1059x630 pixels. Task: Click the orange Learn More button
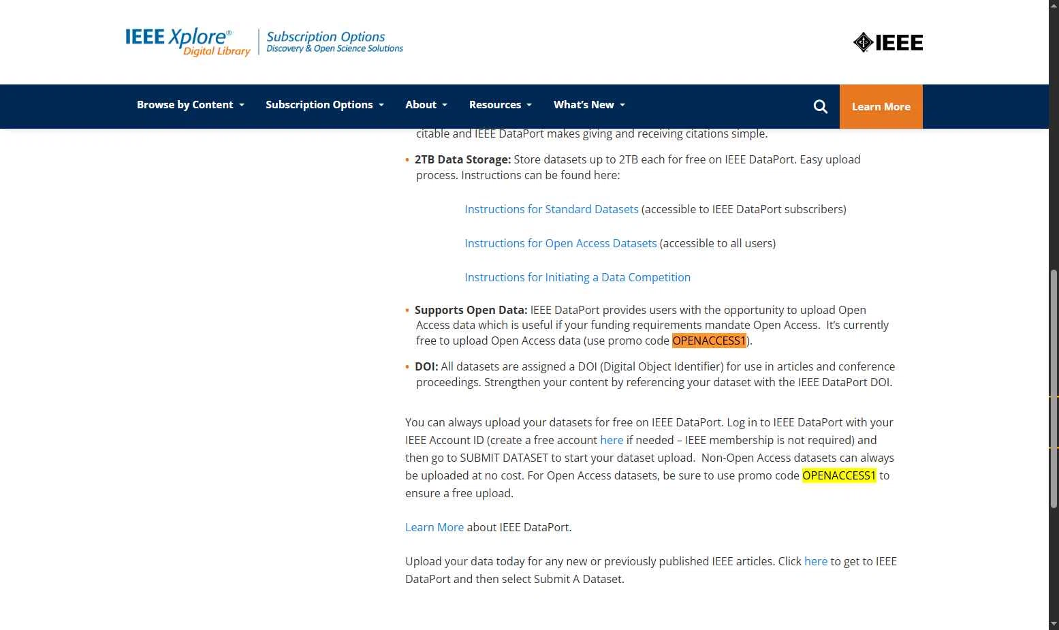point(881,106)
